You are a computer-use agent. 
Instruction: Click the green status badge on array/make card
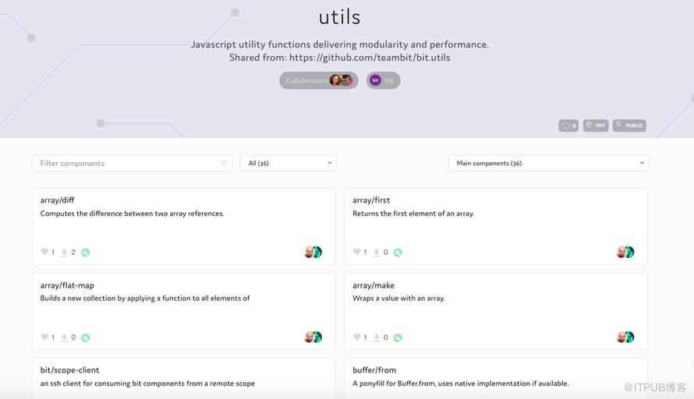[x=398, y=337]
